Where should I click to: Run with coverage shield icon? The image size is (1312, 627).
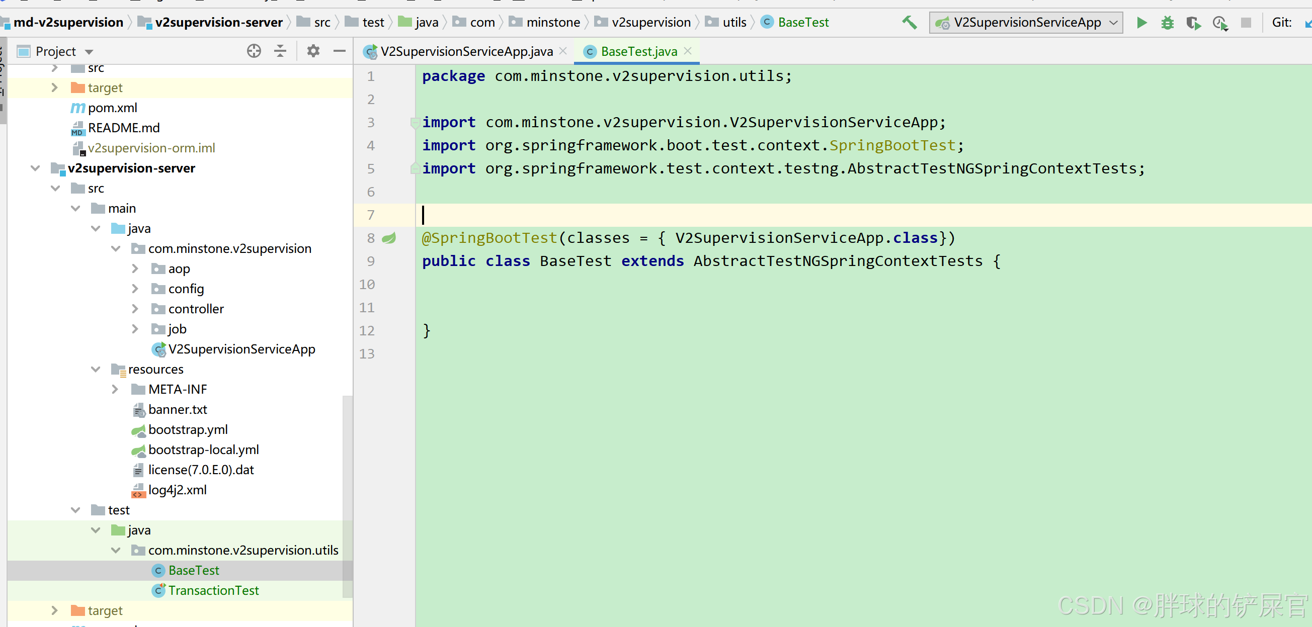pyautogui.click(x=1193, y=23)
